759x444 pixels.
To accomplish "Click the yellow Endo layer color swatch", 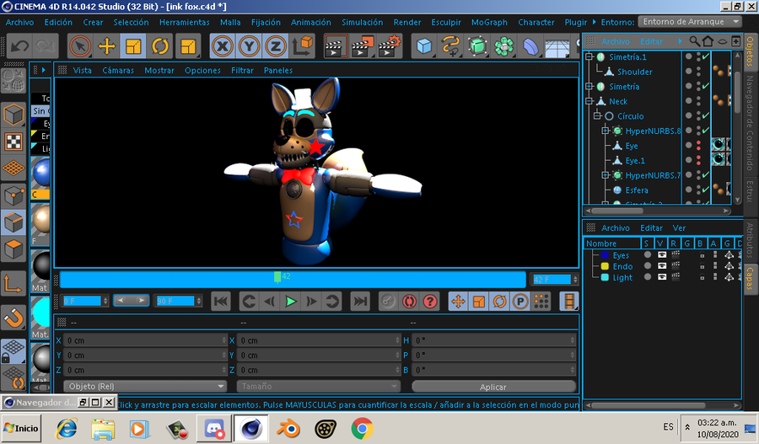I will [x=605, y=266].
